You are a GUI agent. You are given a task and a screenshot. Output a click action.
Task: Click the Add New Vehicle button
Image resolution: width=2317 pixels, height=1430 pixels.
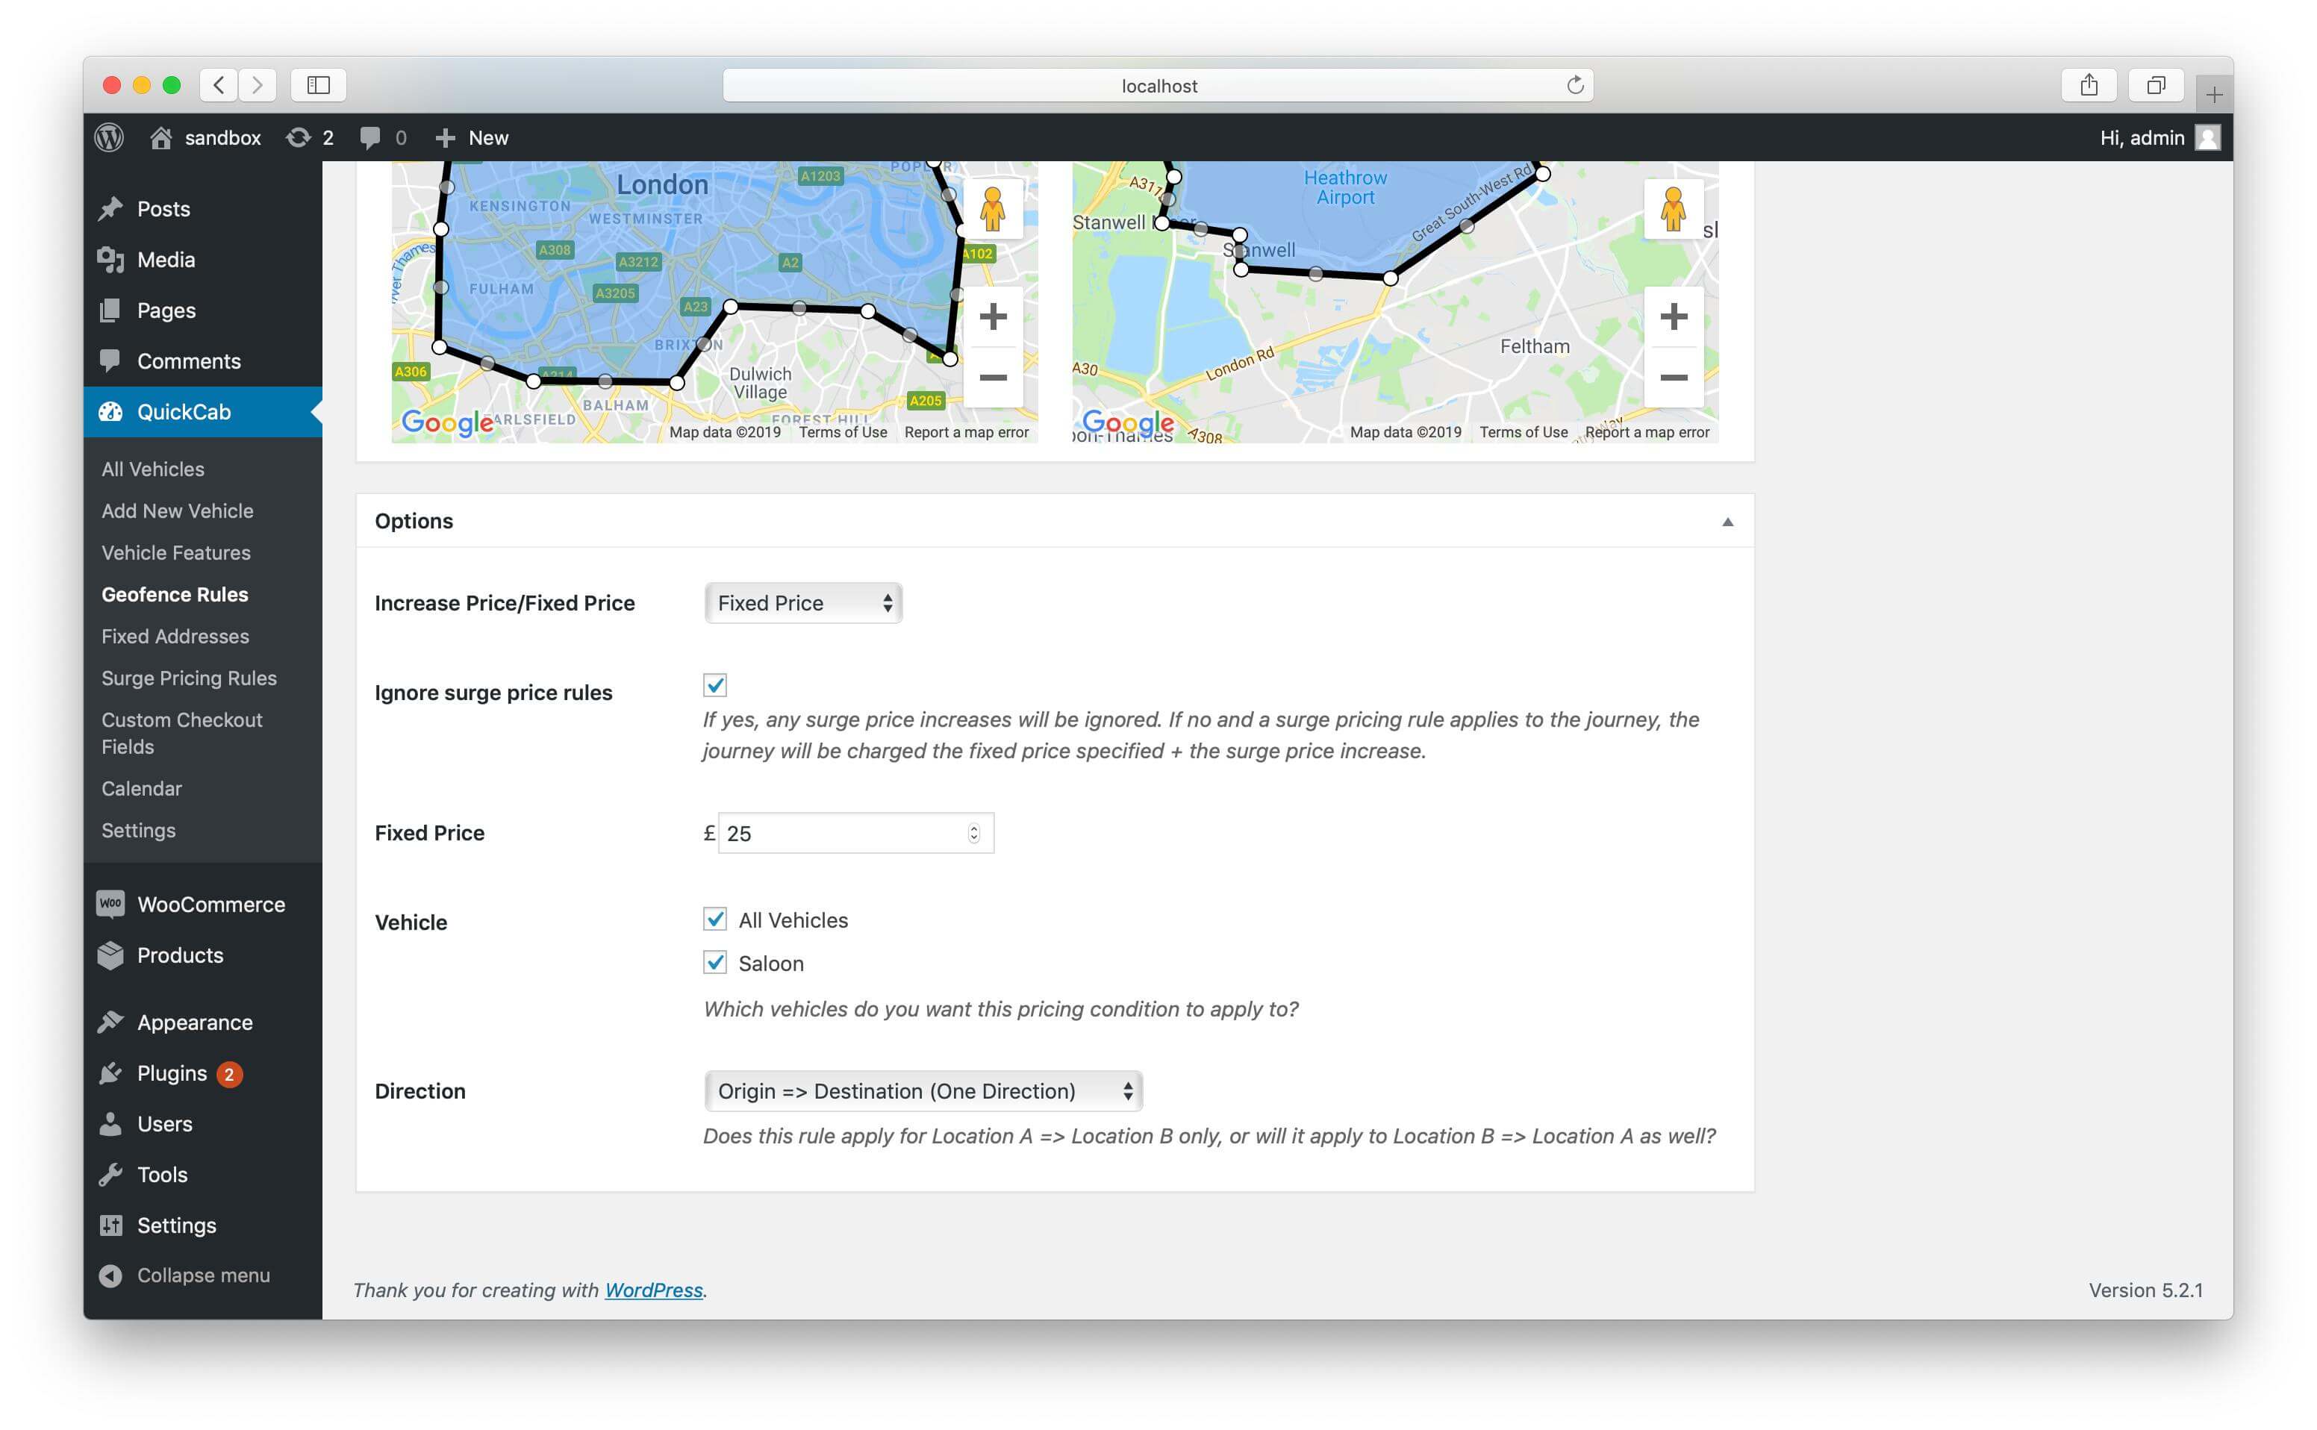[177, 510]
